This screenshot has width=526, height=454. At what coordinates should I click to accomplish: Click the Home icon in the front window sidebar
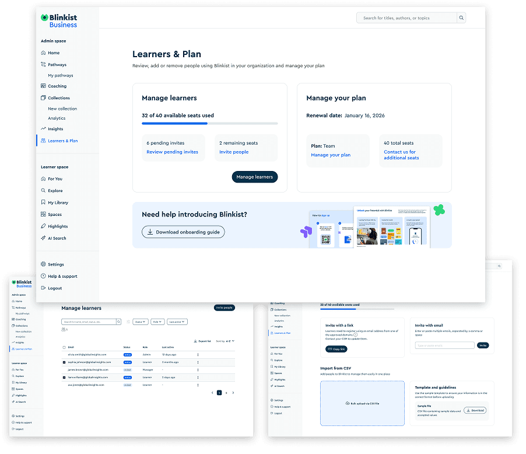(x=43, y=53)
